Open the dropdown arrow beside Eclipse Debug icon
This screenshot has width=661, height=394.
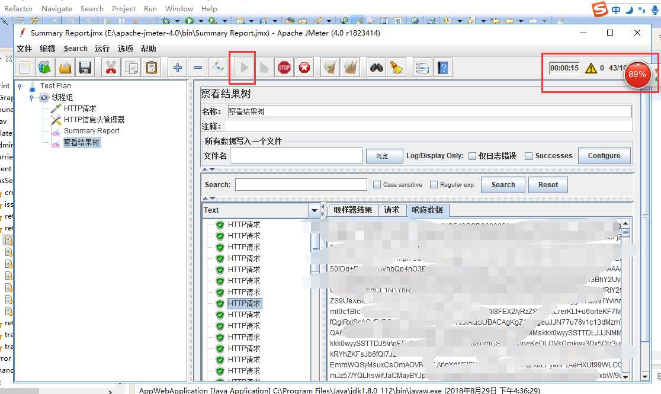click(x=178, y=21)
